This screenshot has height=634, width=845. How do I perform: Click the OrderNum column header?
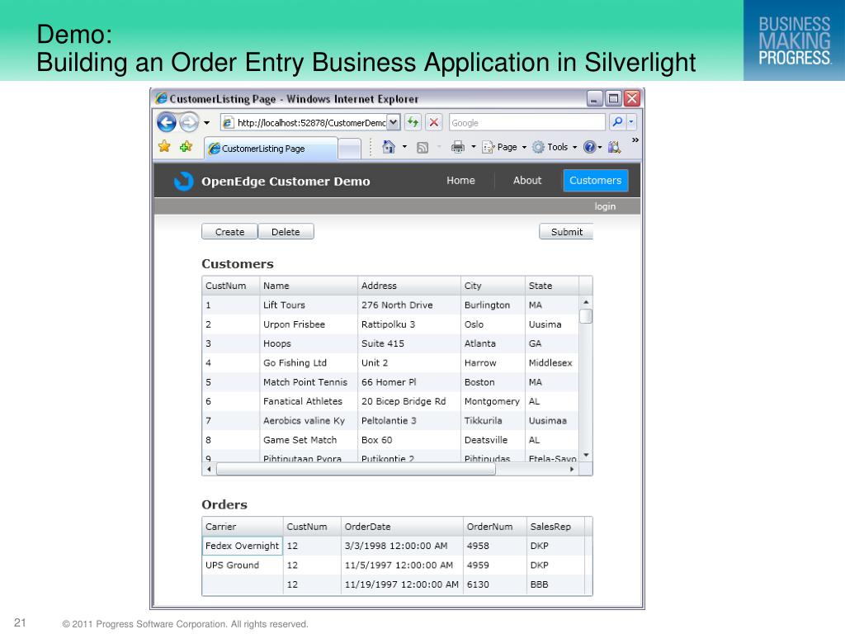tap(495, 527)
